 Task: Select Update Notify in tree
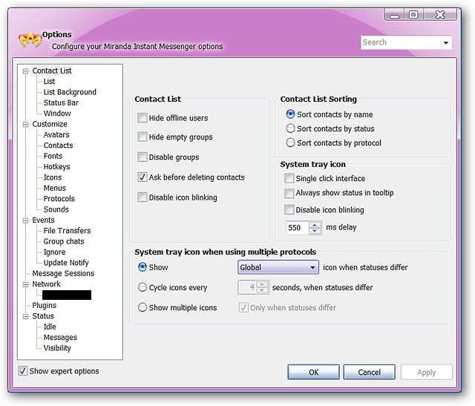pyautogui.click(x=66, y=263)
